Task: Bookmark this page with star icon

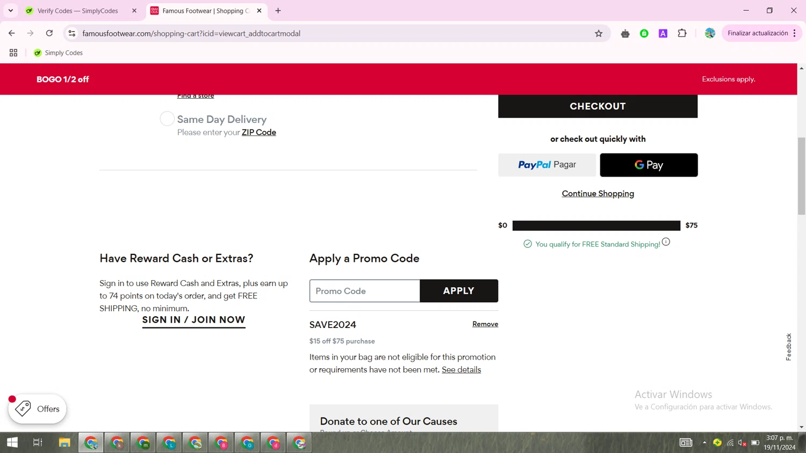Action: 599,33
